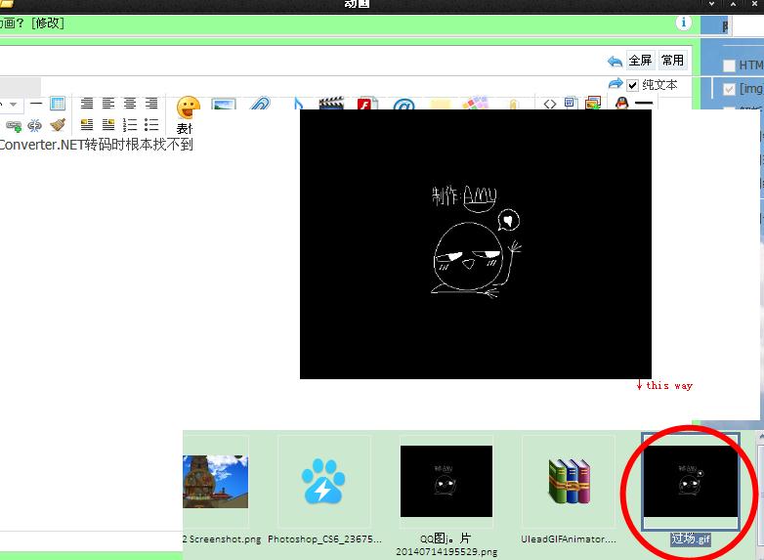The height and width of the screenshot is (560, 764).
Task: Insert a table with the grid icon
Action: pos(58,104)
